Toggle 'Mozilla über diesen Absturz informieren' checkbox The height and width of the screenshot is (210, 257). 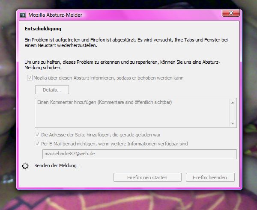[30, 77]
